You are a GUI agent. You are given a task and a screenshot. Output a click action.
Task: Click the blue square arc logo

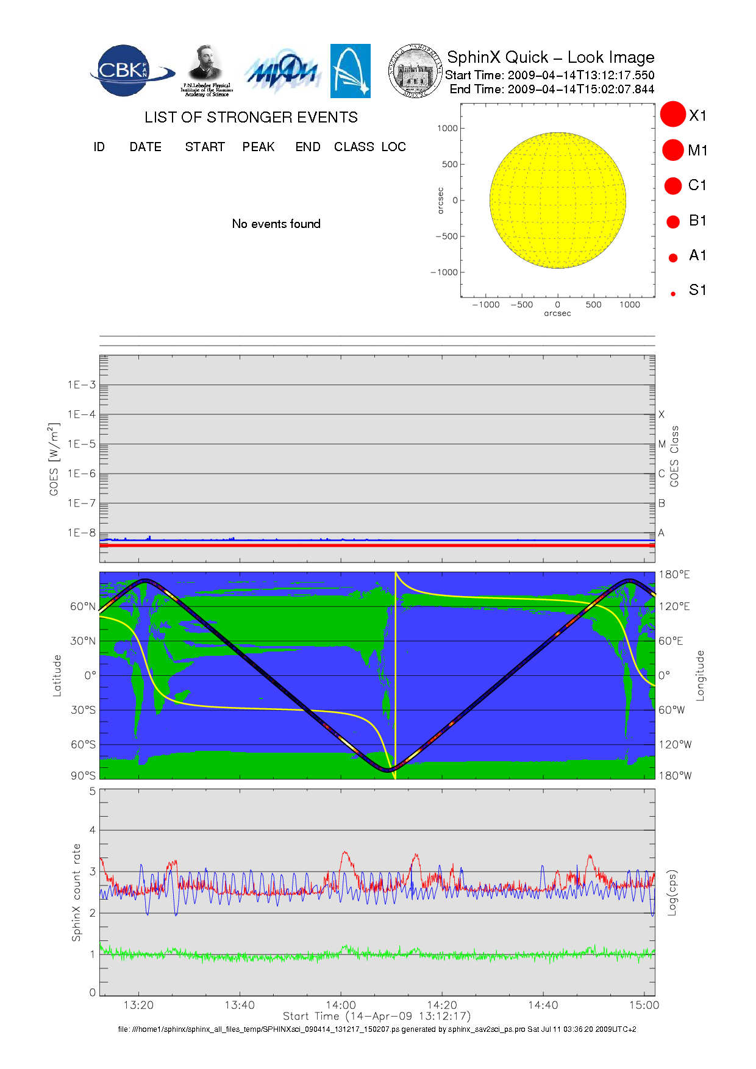click(x=350, y=71)
